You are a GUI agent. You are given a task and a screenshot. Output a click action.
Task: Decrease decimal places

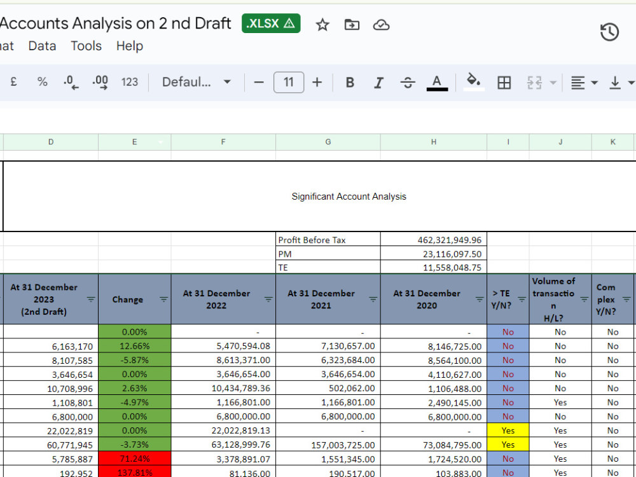(71, 82)
